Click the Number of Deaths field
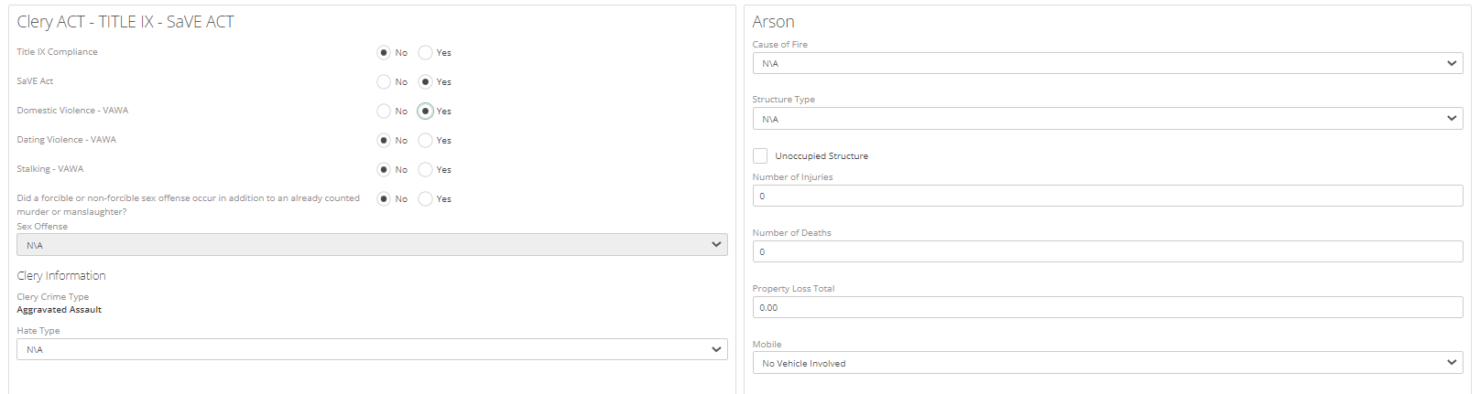This screenshot has height=394, width=1480. pyautogui.click(x=1107, y=251)
